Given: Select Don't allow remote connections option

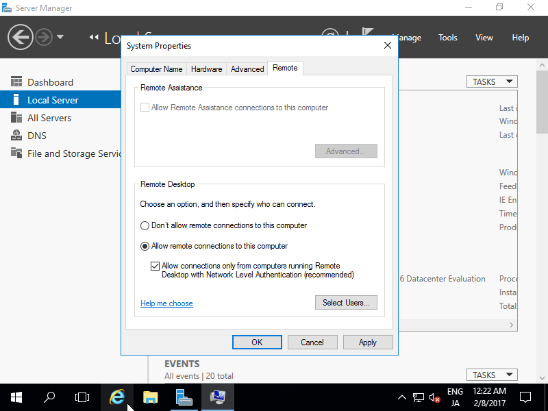Looking at the screenshot, I should [145, 225].
